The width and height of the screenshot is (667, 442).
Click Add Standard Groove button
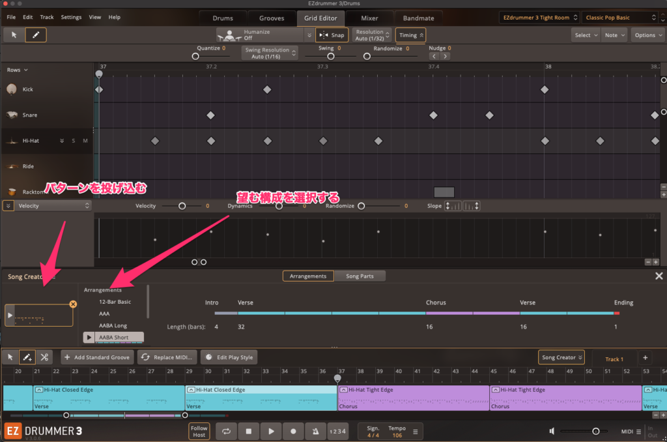[x=97, y=357]
